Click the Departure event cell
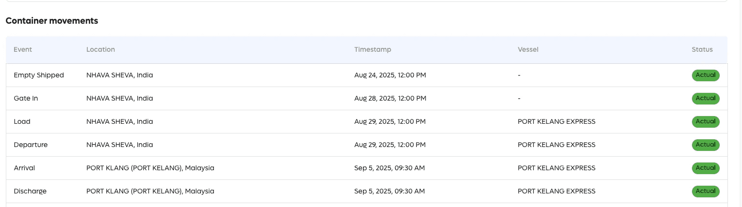This screenshot has width=742, height=207. pyautogui.click(x=31, y=145)
